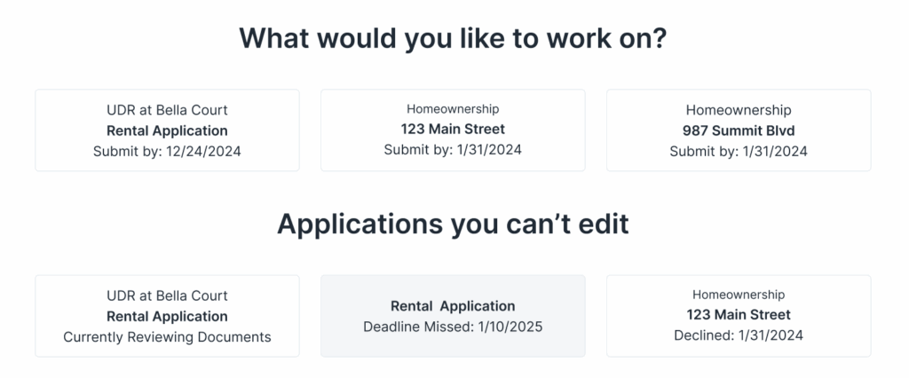Click the "Deadline Missed: 1/10/2025" text
This screenshot has height=378, width=909.
click(x=453, y=327)
